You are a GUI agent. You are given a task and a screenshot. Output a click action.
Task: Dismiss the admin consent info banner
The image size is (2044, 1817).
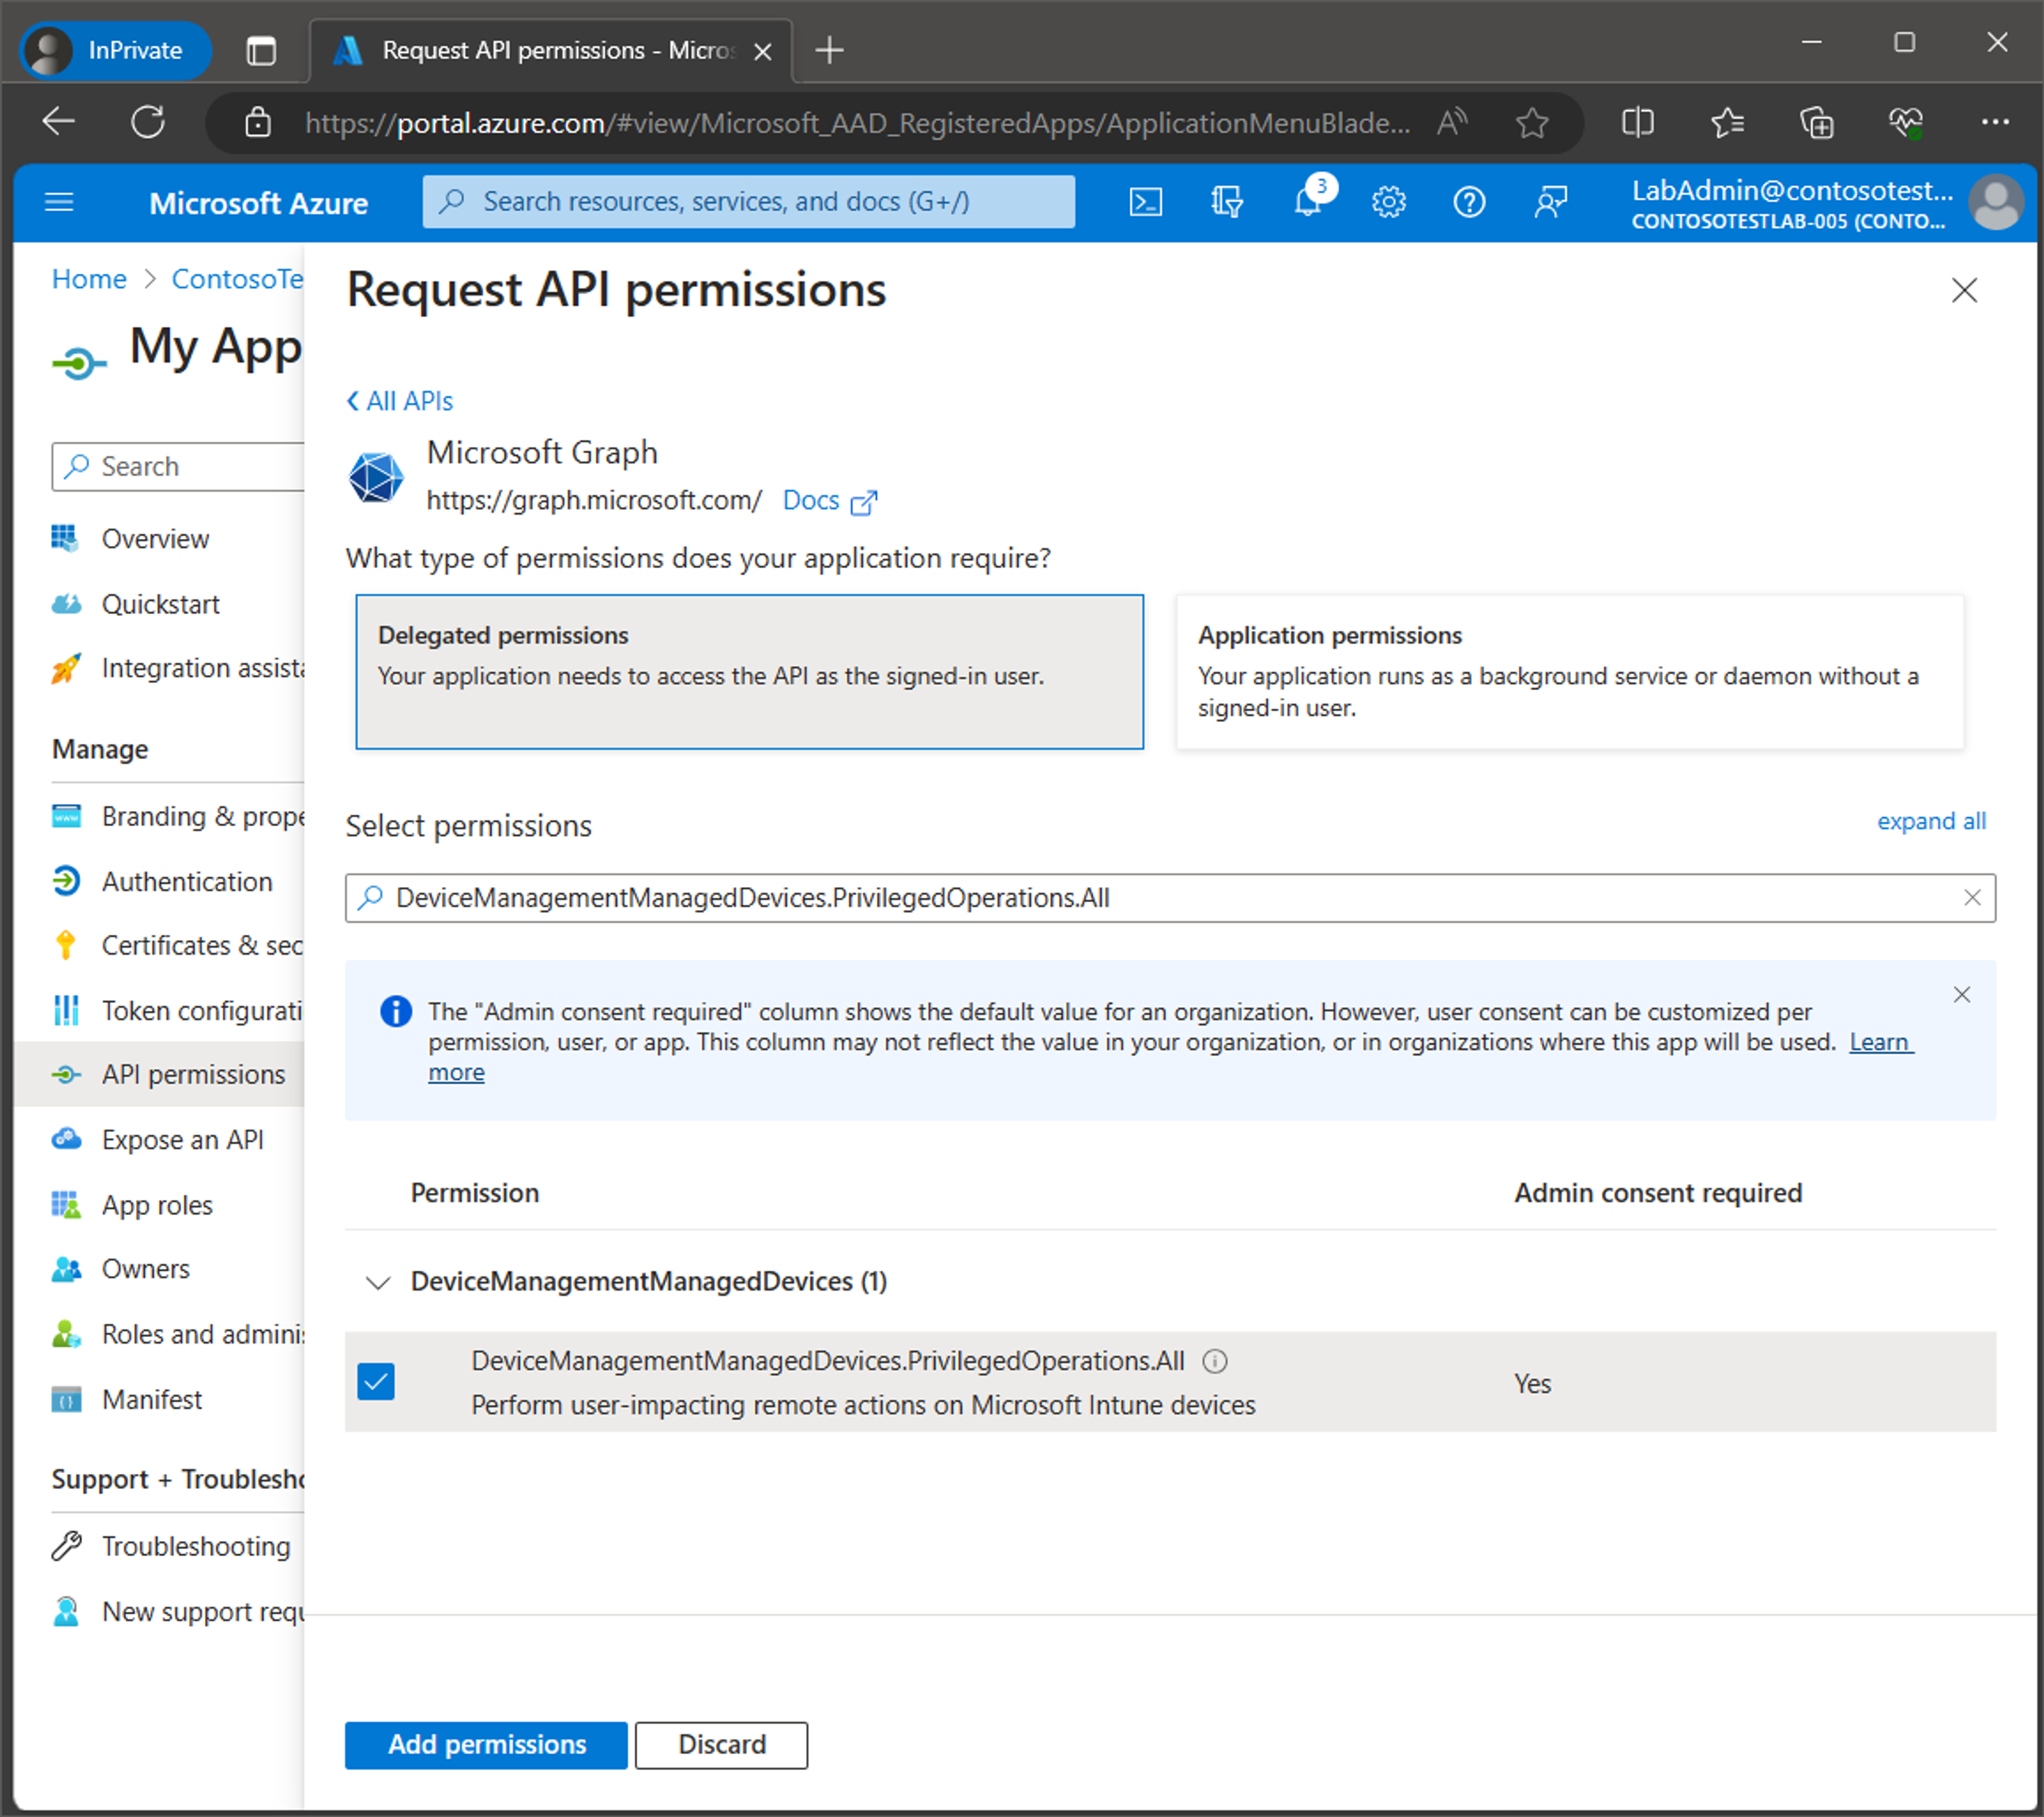pyautogui.click(x=1962, y=994)
